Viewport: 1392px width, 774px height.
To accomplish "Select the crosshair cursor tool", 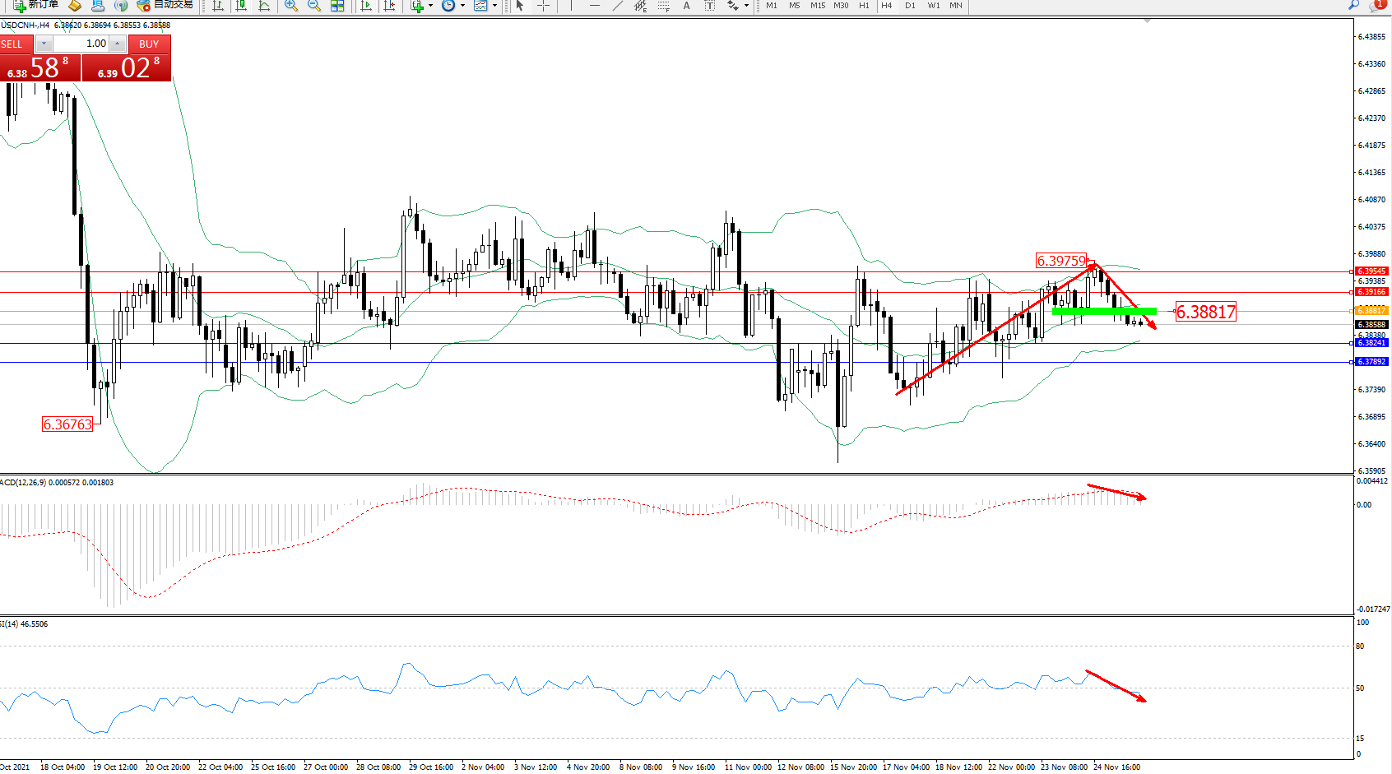I will pos(543,6).
